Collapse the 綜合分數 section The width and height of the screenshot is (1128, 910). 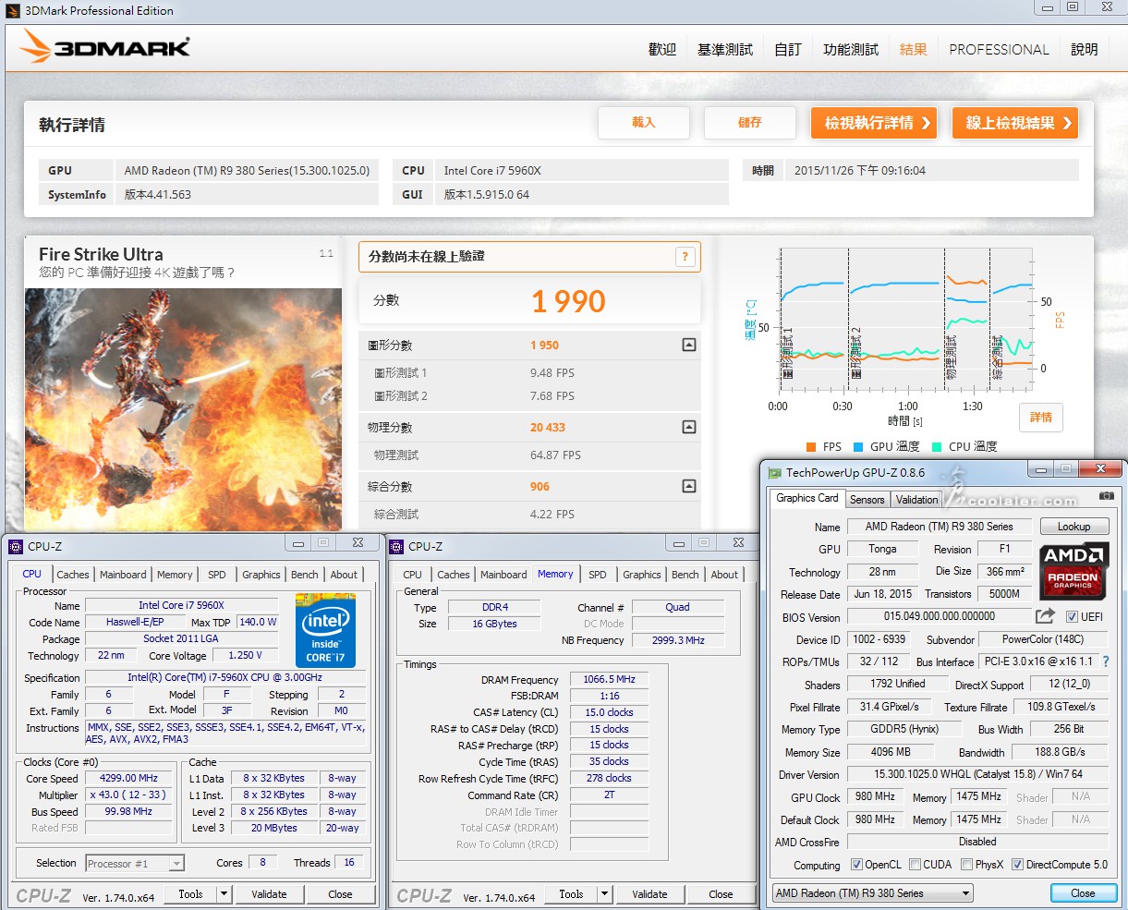(x=688, y=486)
